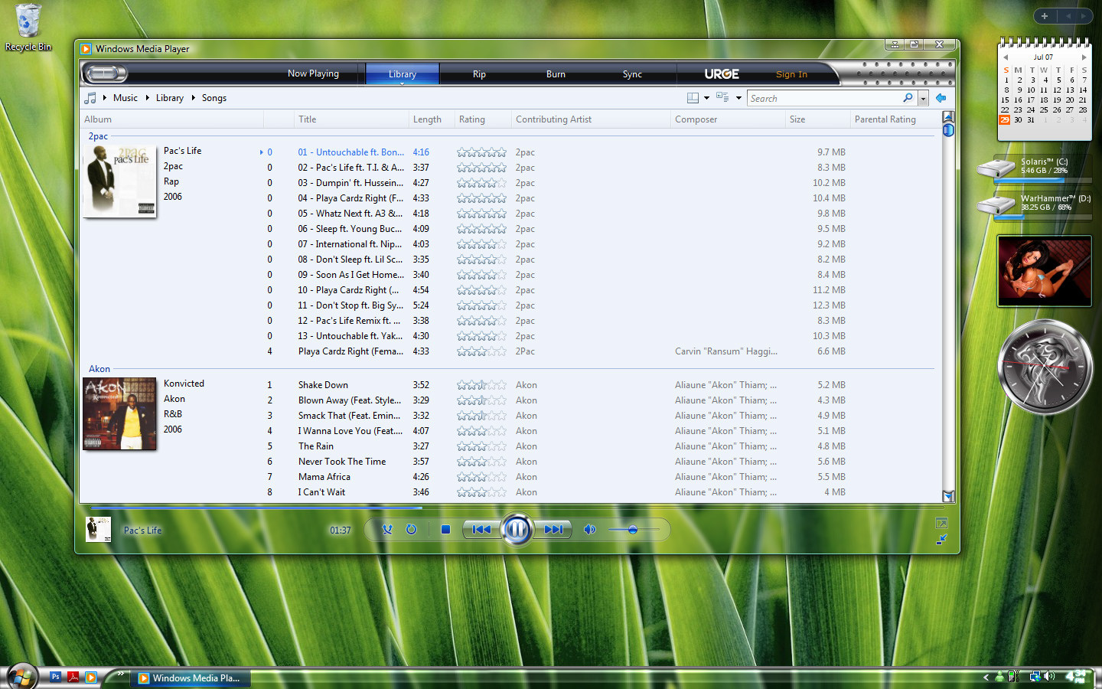
Task: Open the Sync tab
Action: click(632, 74)
